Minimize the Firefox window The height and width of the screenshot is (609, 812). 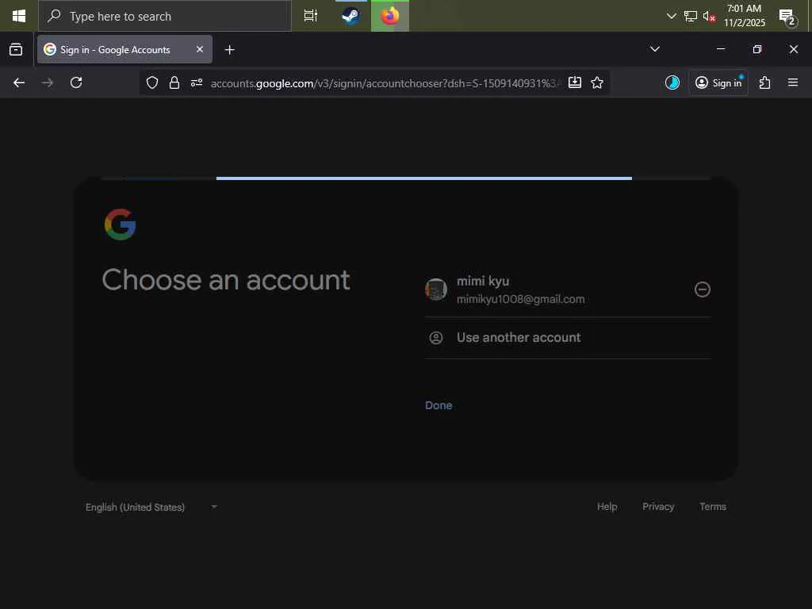720,48
